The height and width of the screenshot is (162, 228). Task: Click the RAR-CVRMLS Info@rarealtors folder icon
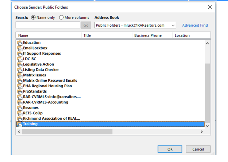tap(19, 97)
